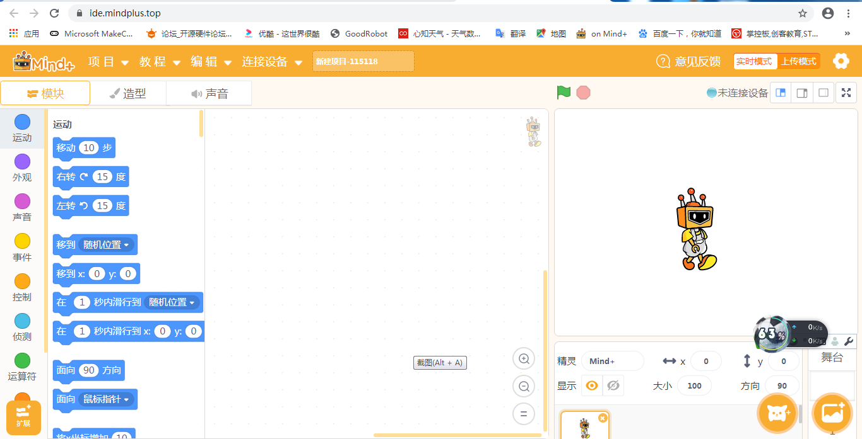Select 事件 events category

coord(22,248)
